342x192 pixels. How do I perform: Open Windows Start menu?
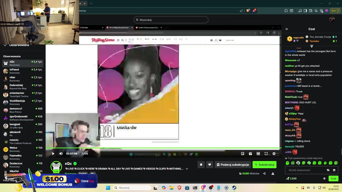pos(108,188)
